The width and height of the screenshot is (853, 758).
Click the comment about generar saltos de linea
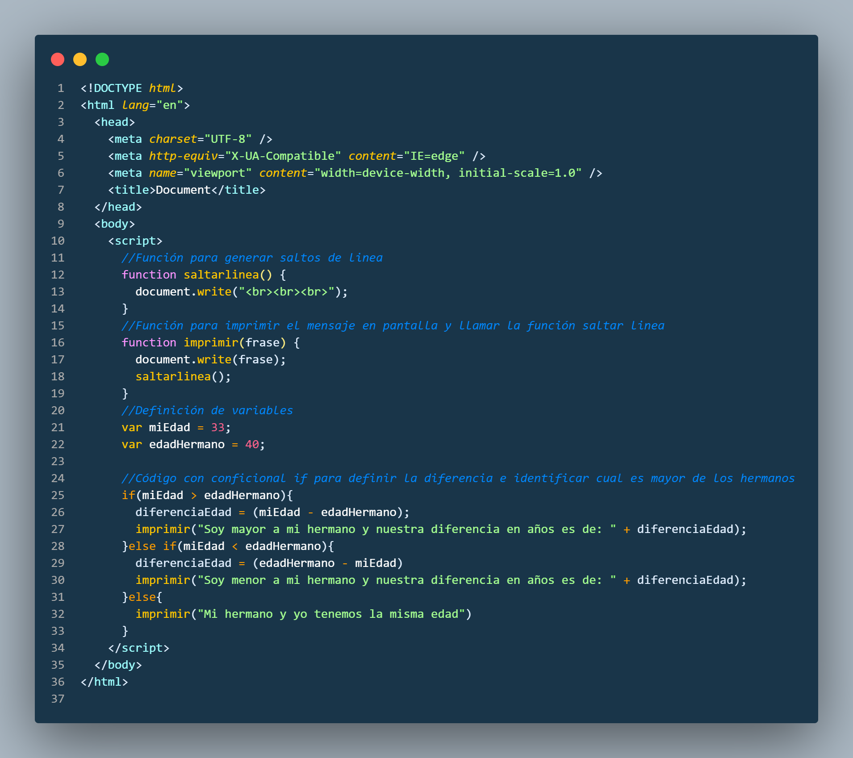point(252,258)
